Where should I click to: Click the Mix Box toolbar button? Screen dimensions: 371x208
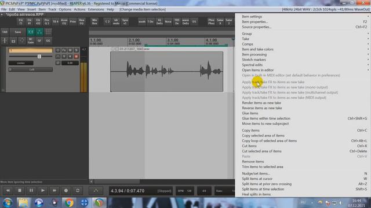tap(94, 22)
